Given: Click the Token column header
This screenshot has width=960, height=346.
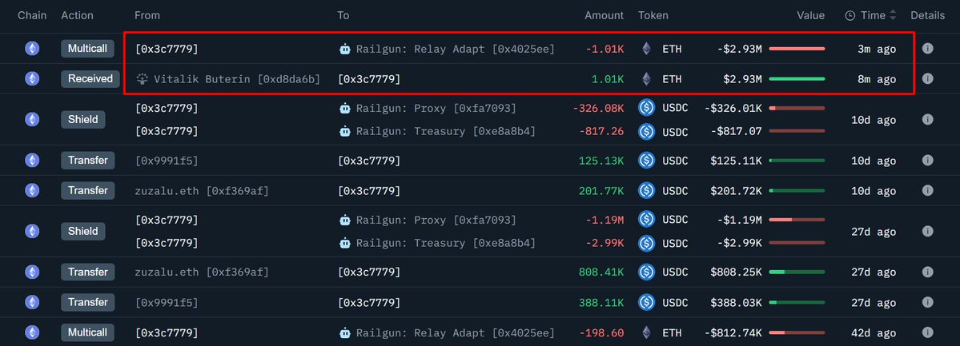Looking at the screenshot, I should click(x=653, y=15).
